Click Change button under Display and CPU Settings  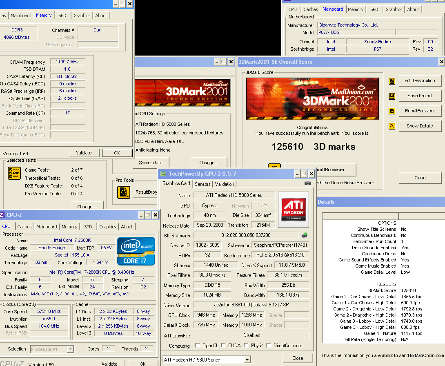209,163
